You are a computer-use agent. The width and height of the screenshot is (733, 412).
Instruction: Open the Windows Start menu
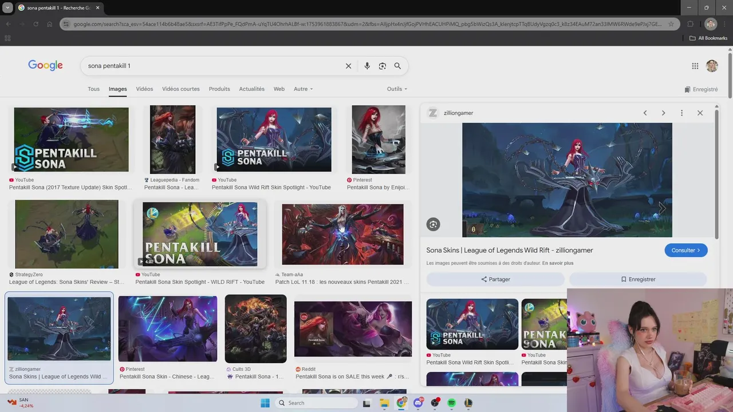click(265, 403)
